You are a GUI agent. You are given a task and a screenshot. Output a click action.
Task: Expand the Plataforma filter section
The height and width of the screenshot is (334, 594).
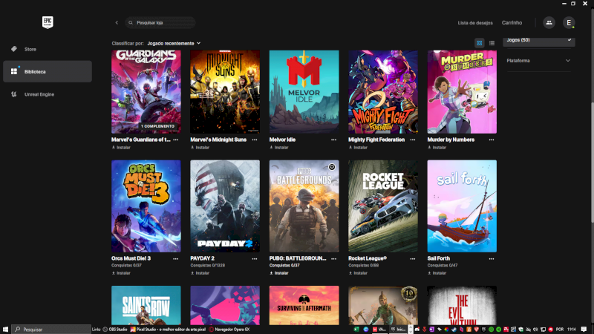click(x=539, y=61)
